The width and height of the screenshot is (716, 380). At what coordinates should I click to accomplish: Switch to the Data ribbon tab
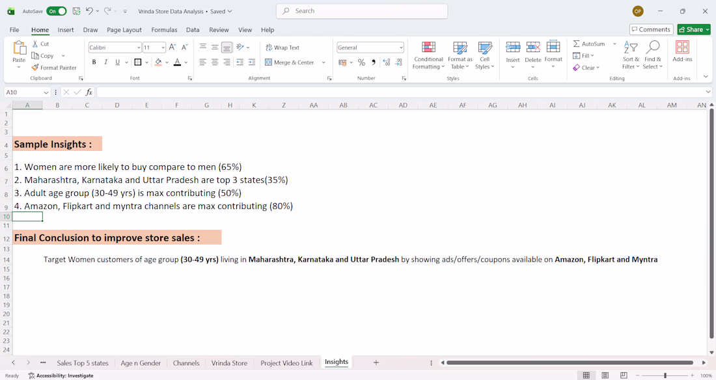tap(193, 30)
